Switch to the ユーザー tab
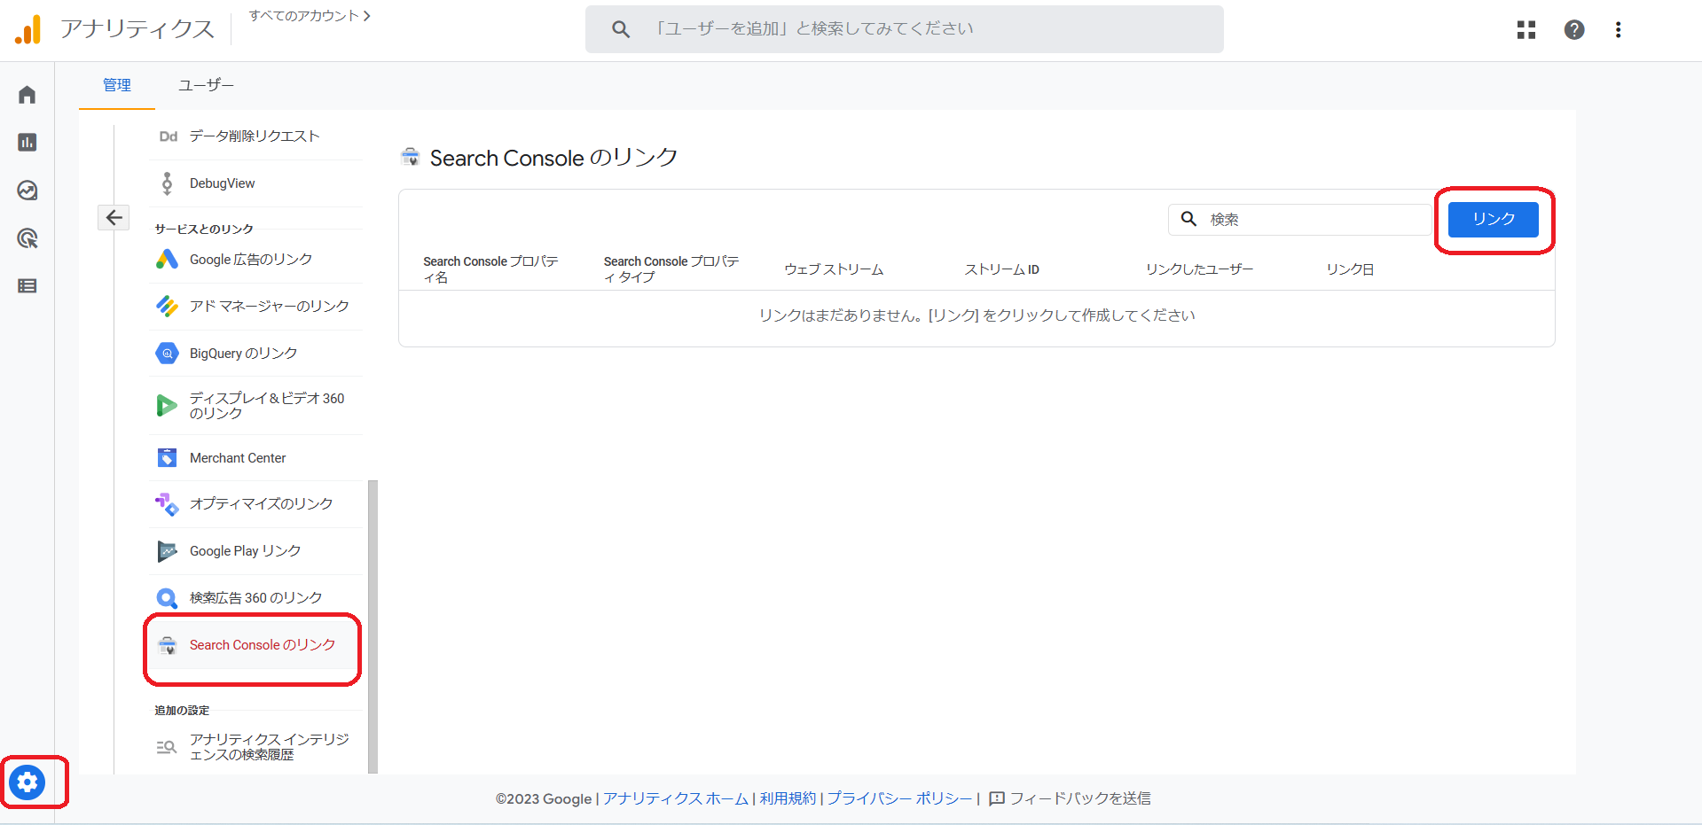 click(206, 85)
